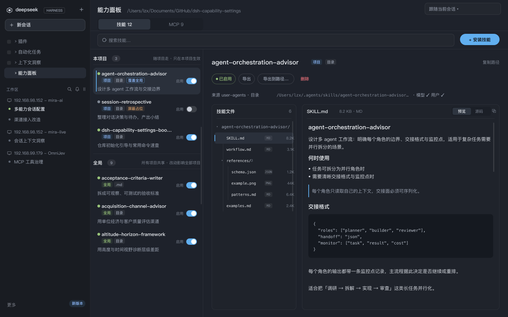Select 预览 view tab
This screenshot has width=508, height=317.
click(461, 111)
